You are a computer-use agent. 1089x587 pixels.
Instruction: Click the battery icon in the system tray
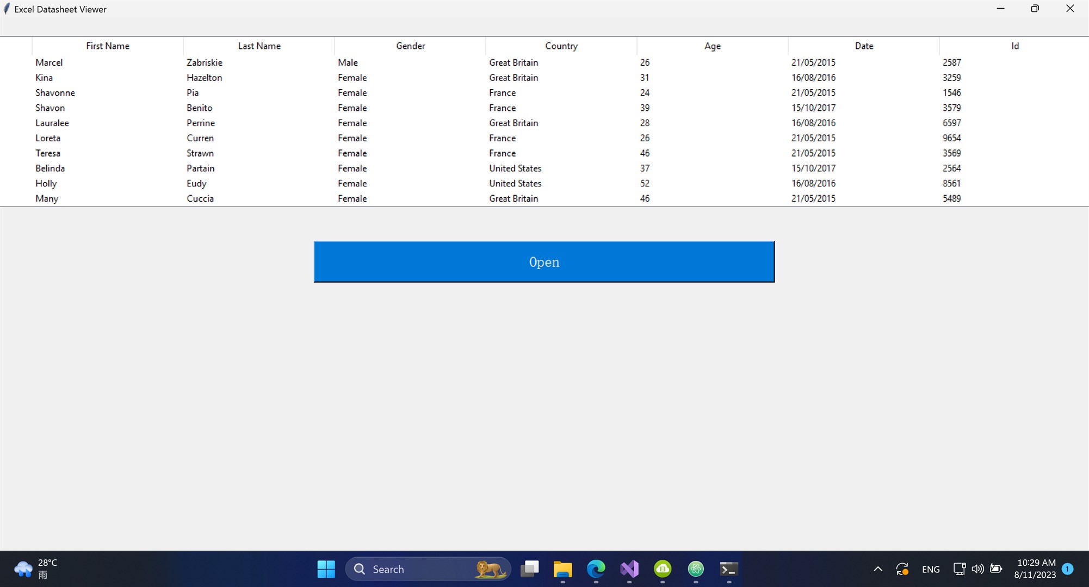[997, 569]
